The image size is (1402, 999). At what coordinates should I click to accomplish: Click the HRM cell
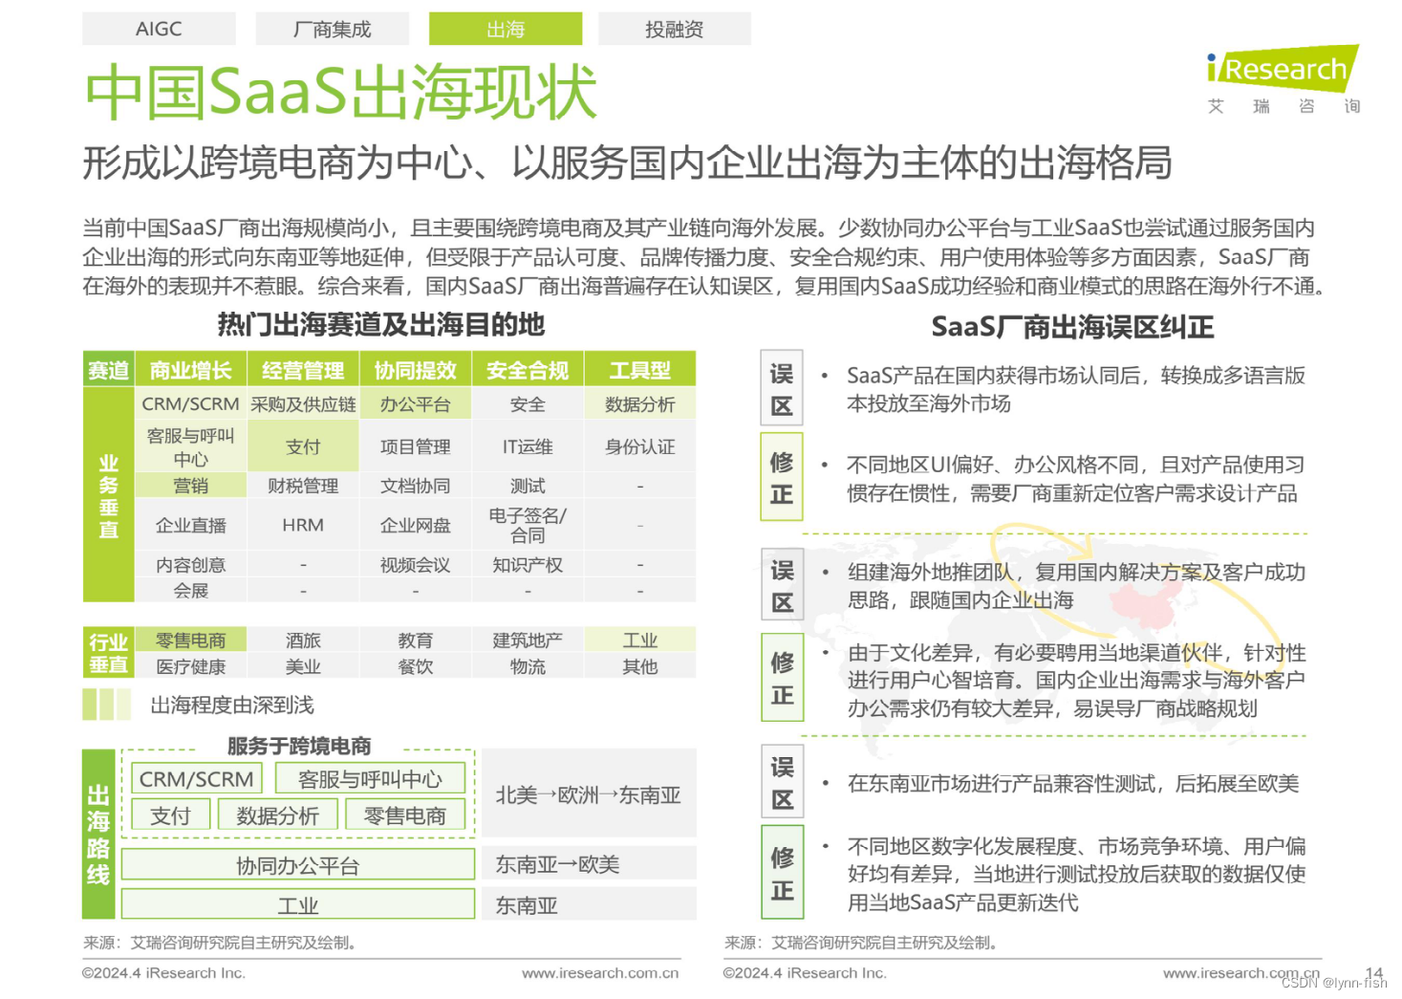(303, 525)
